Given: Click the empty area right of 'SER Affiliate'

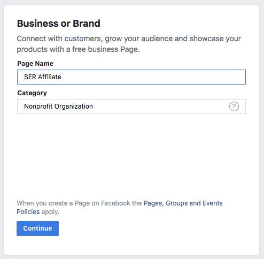Looking at the screenshot, I should click(x=153, y=77).
